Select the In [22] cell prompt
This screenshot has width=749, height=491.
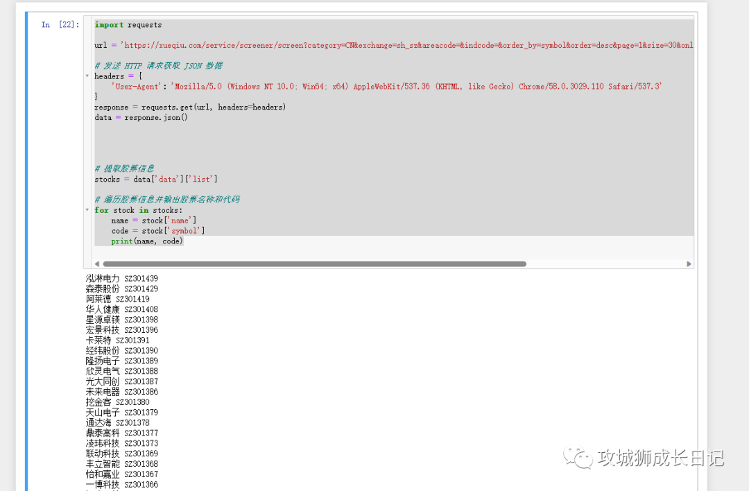point(60,25)
